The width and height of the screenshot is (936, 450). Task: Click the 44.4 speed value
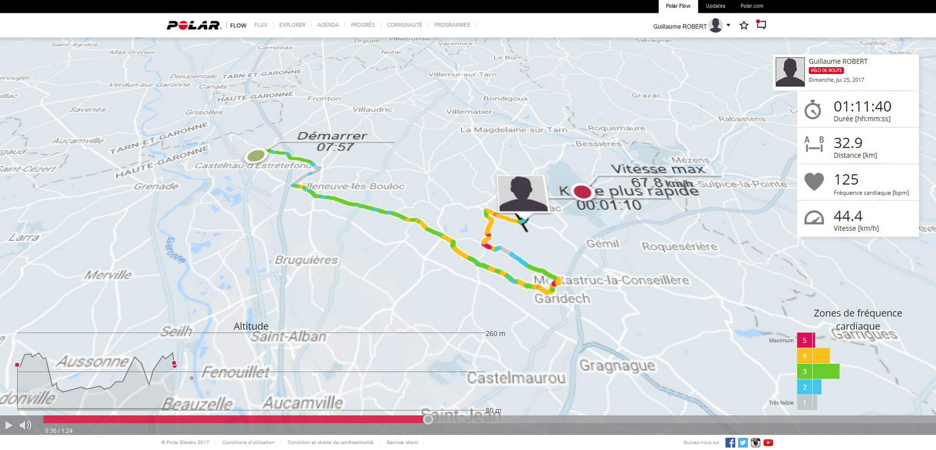pos(848,216)
